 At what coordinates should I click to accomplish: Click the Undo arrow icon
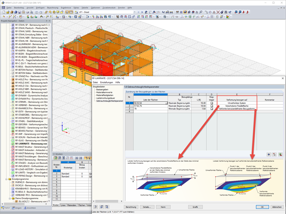37,12
